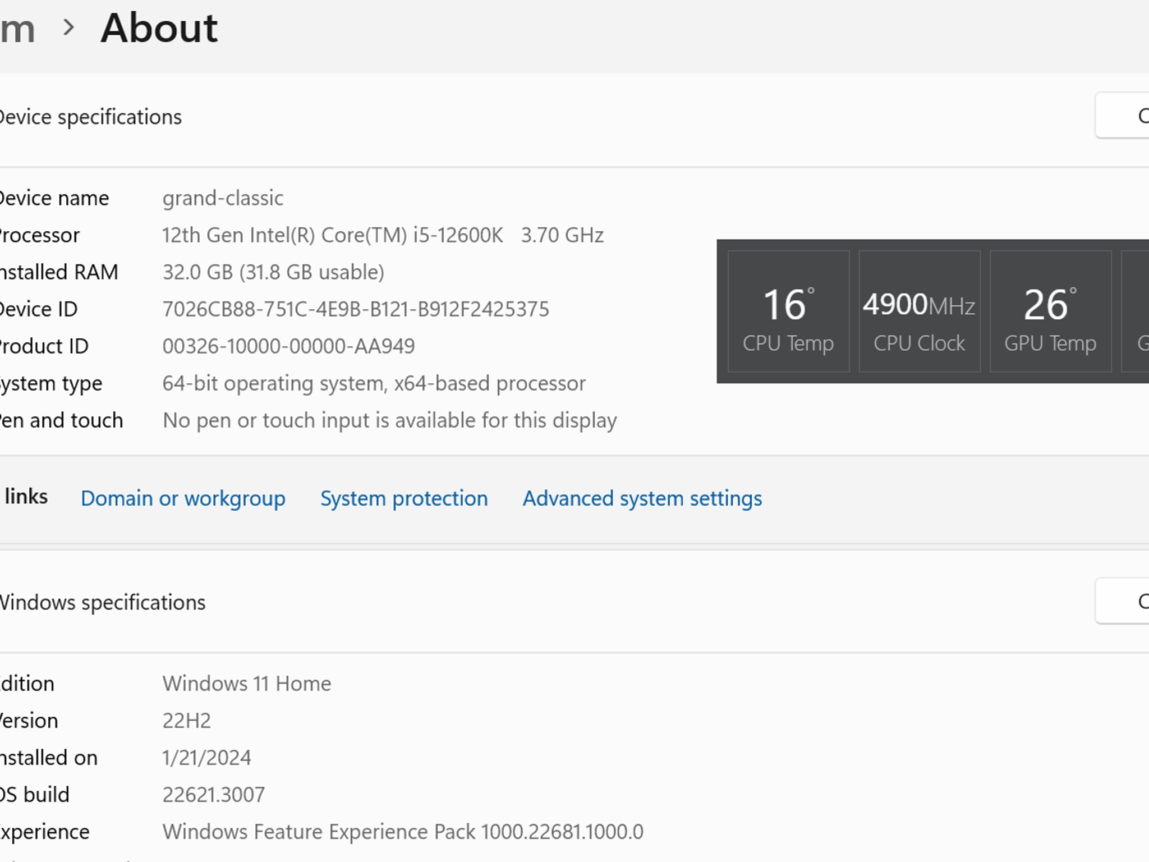Click the partially visible fourth widget tile

pyautogui.click(x=1135, y=311)
